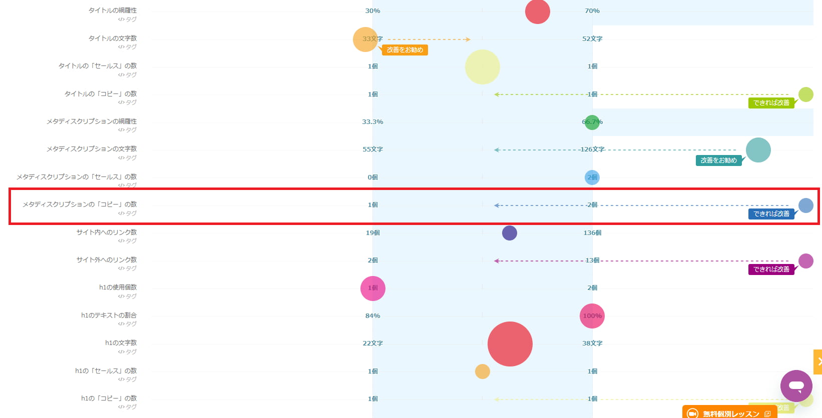Viewport: 822px width, 418px height.
Task: Expand the orange side tab with arrow
Action: [x=818, y=361]
